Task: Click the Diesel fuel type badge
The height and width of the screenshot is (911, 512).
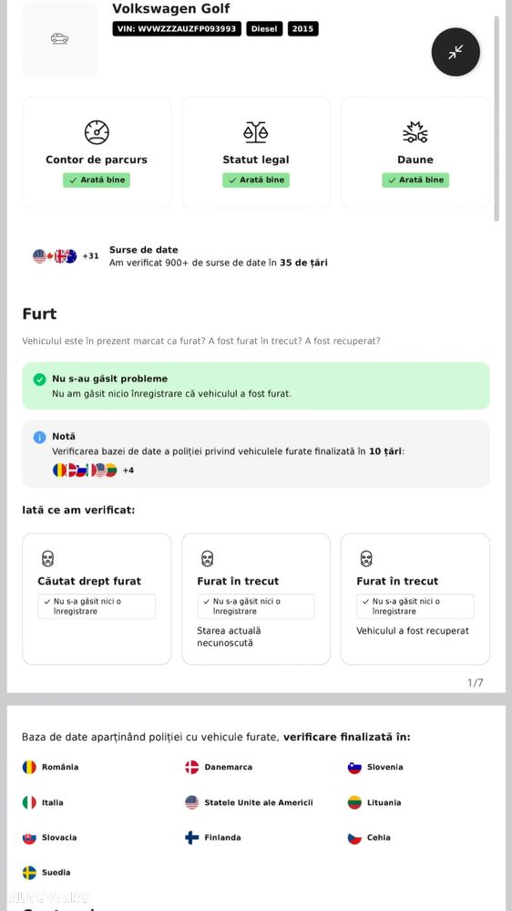Action: pos(264,29)
